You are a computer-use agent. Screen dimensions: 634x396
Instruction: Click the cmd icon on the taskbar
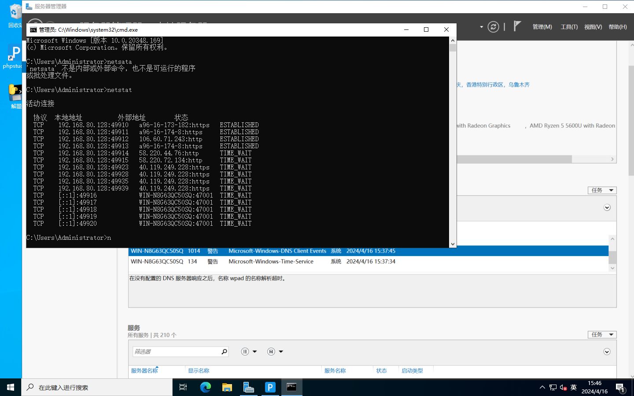(x=291, y=387)
